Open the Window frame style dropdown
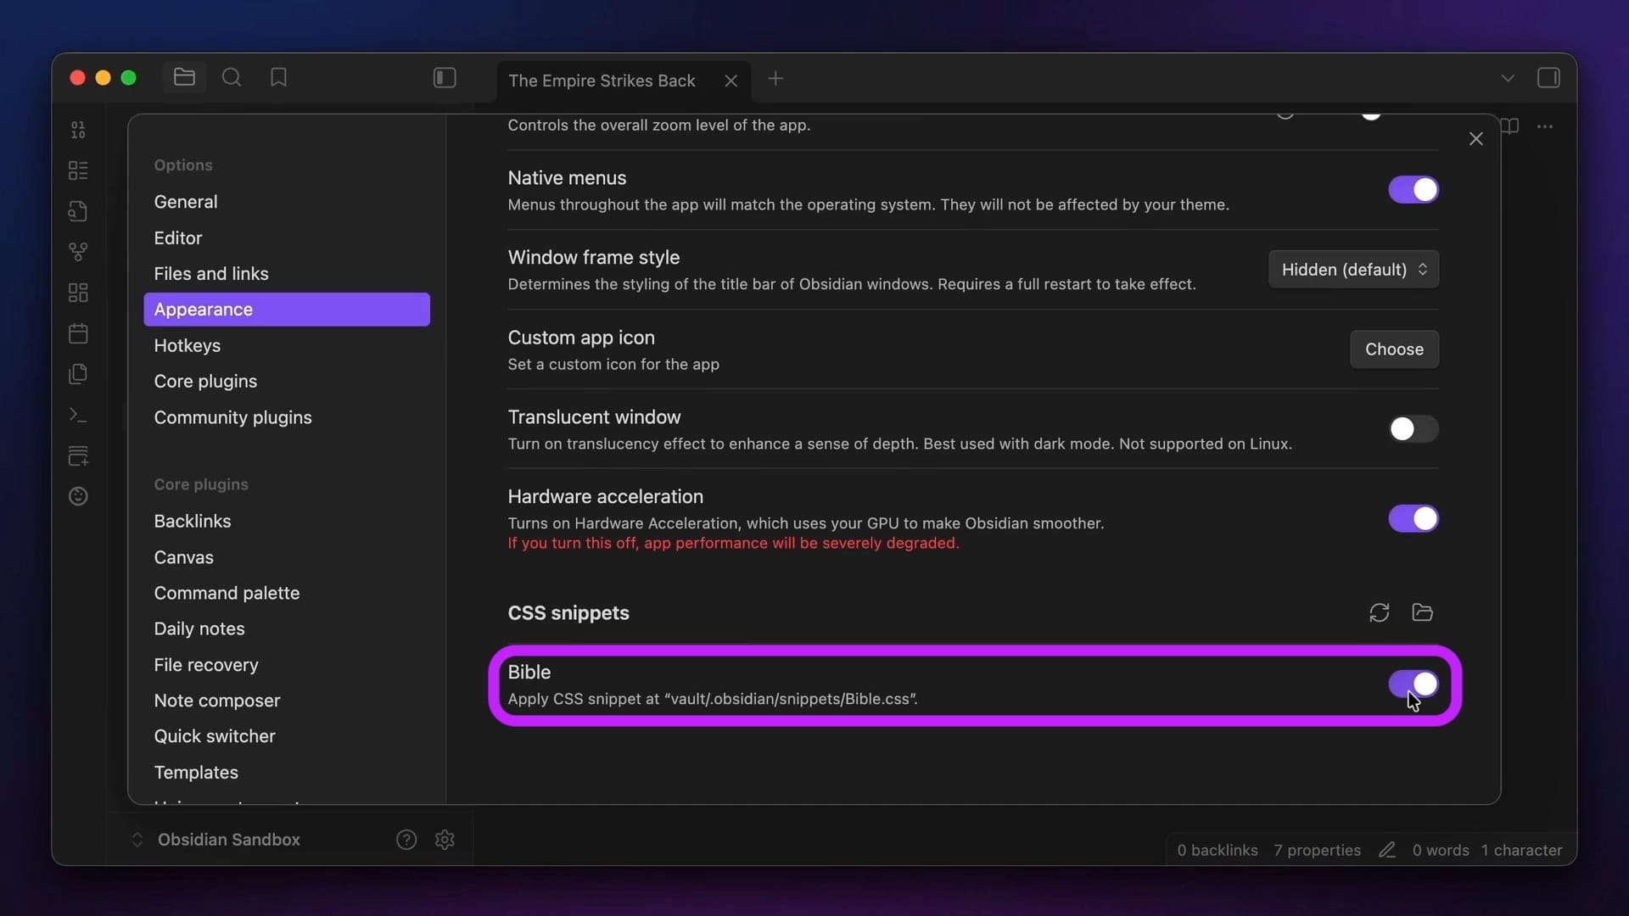 click(x=1353, y=270)
